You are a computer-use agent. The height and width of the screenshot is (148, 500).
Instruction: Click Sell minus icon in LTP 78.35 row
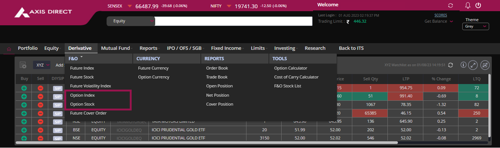click(x=40, y=105)
